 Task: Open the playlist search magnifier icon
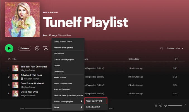tap(162, 48)
